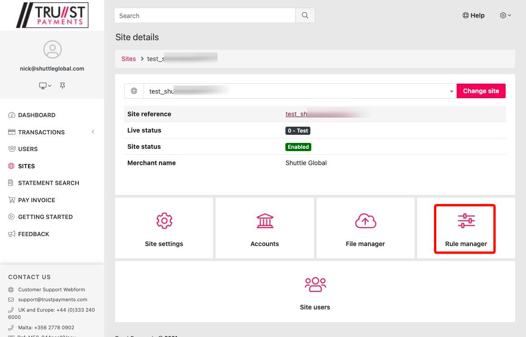
Task: Open the File manager cloud upload icon
Action: pos(365,221)
